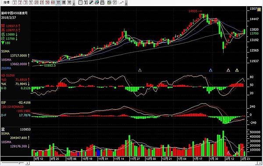This screenshot has width=263, height=166.
Task: Click the horizontal line tool icon
Action: click(81, 3)
